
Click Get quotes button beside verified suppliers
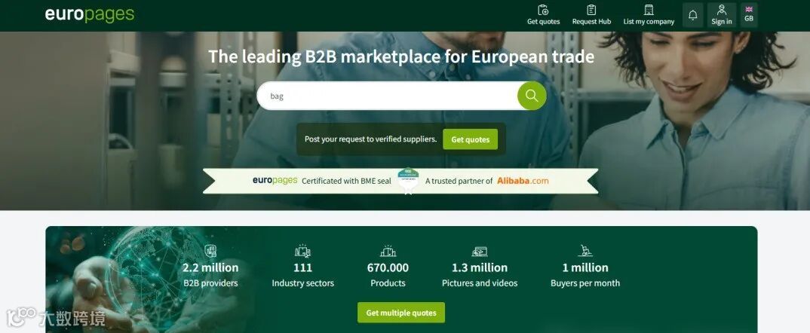(x=470, y=139)
